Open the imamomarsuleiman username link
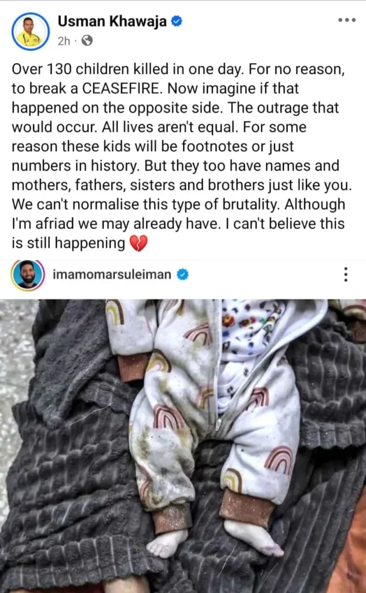Image resolution: width=366 pixels, height=593 pixels. 112,274
